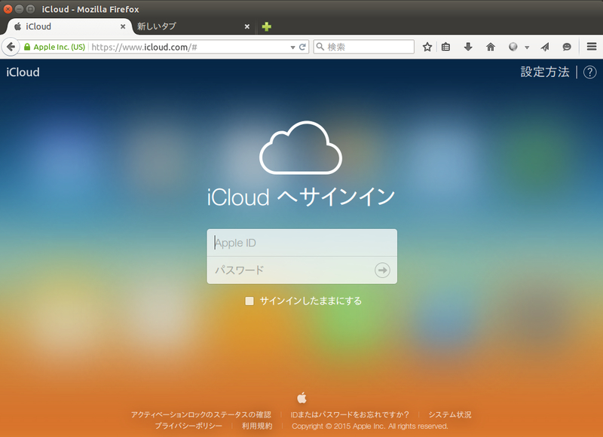
Task: Open a new tab with green plus
Action: pos(267,26)
